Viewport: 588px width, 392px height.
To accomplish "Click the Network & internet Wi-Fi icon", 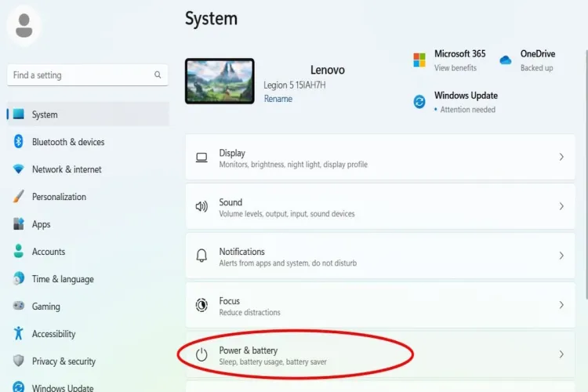I will tap(19, 169).
